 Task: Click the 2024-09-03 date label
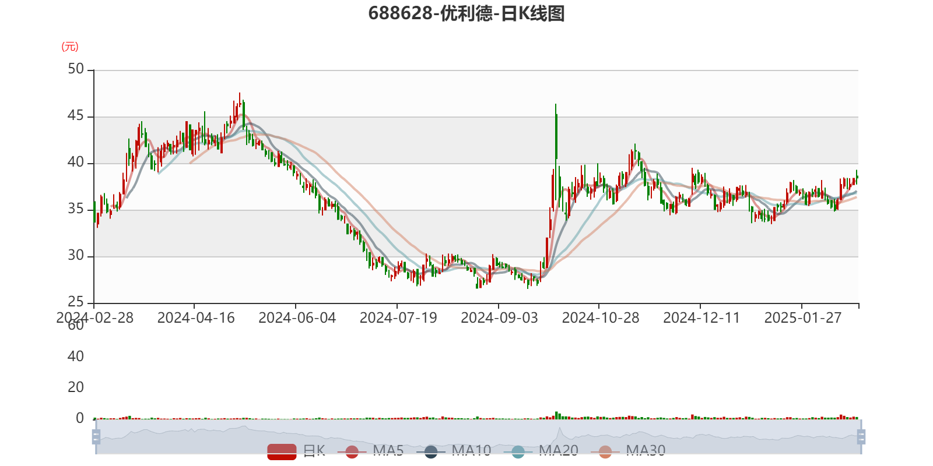click(x=500, y=318)
